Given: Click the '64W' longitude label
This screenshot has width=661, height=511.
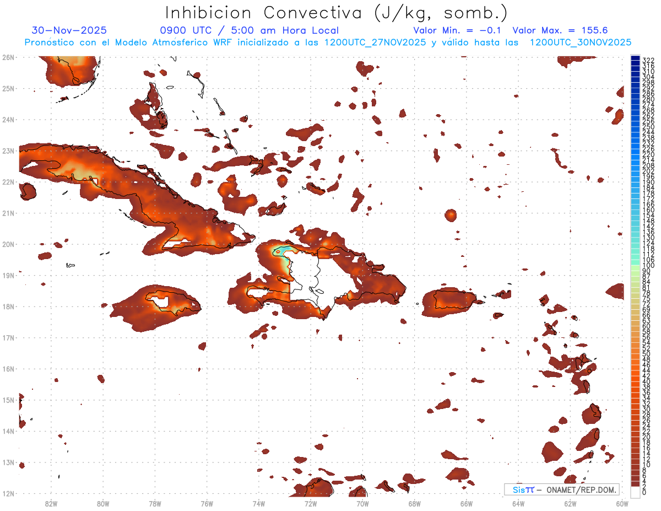Looking at the screenshot, I should pos(518,503).
